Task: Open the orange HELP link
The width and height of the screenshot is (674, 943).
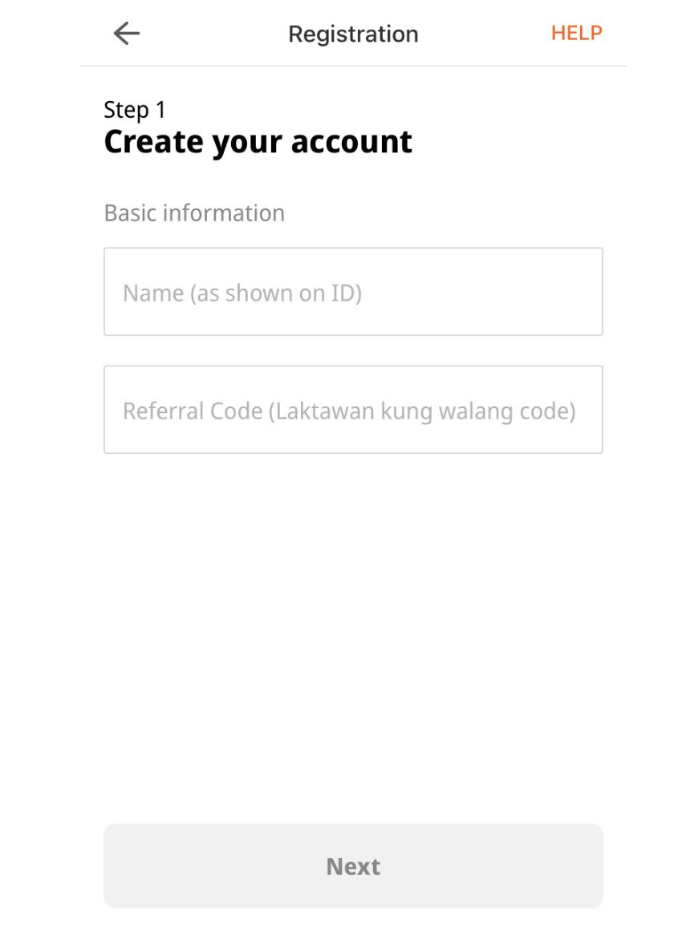Action: [576, 33]
